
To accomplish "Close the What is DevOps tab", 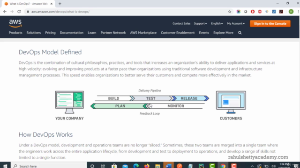I will click(51, 4).
